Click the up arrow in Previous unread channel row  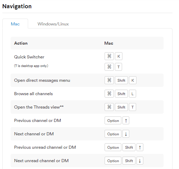point(140,147)
